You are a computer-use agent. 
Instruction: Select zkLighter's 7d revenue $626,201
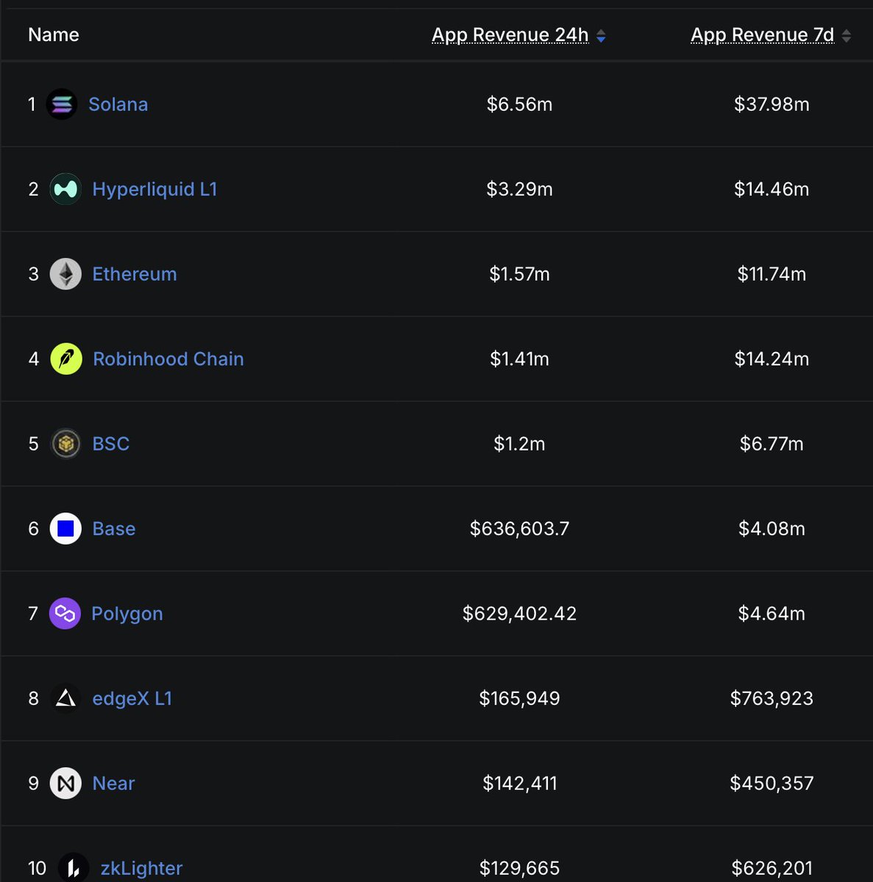pos(772,869)
